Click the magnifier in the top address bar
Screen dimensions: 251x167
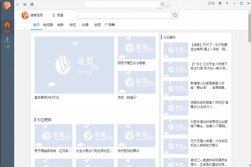(x=163, y=4)
